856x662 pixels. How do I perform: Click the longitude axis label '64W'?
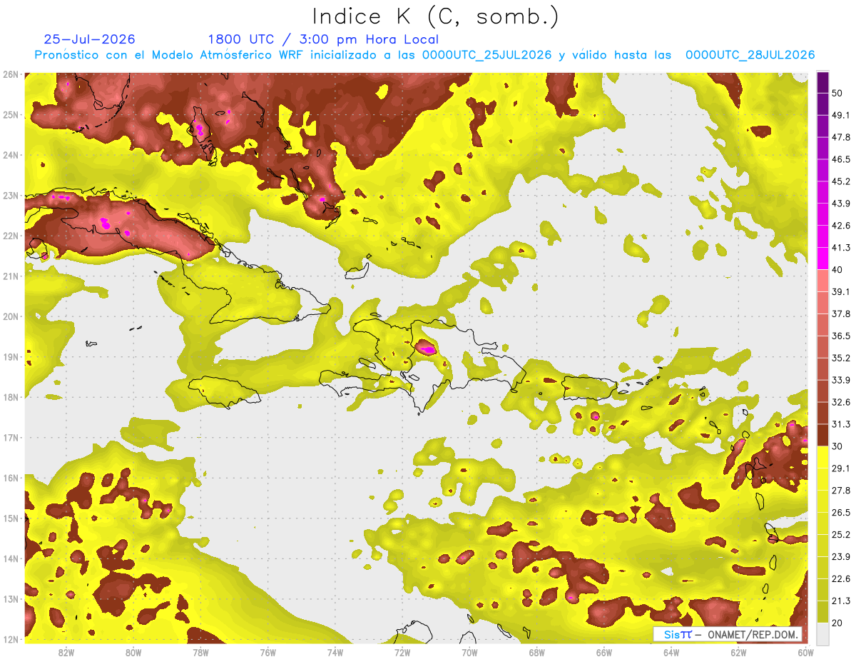[x=671, y=652]
